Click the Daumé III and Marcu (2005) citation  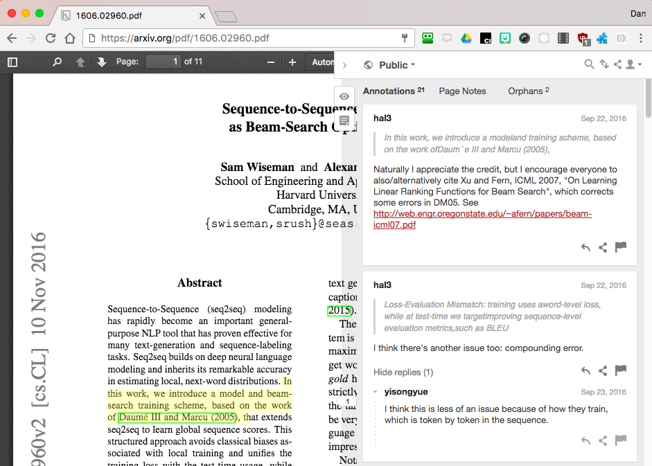(177, 418)
